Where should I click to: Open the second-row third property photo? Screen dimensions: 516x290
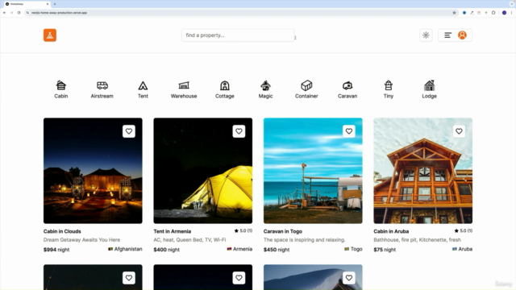click(x=313, y=277)
